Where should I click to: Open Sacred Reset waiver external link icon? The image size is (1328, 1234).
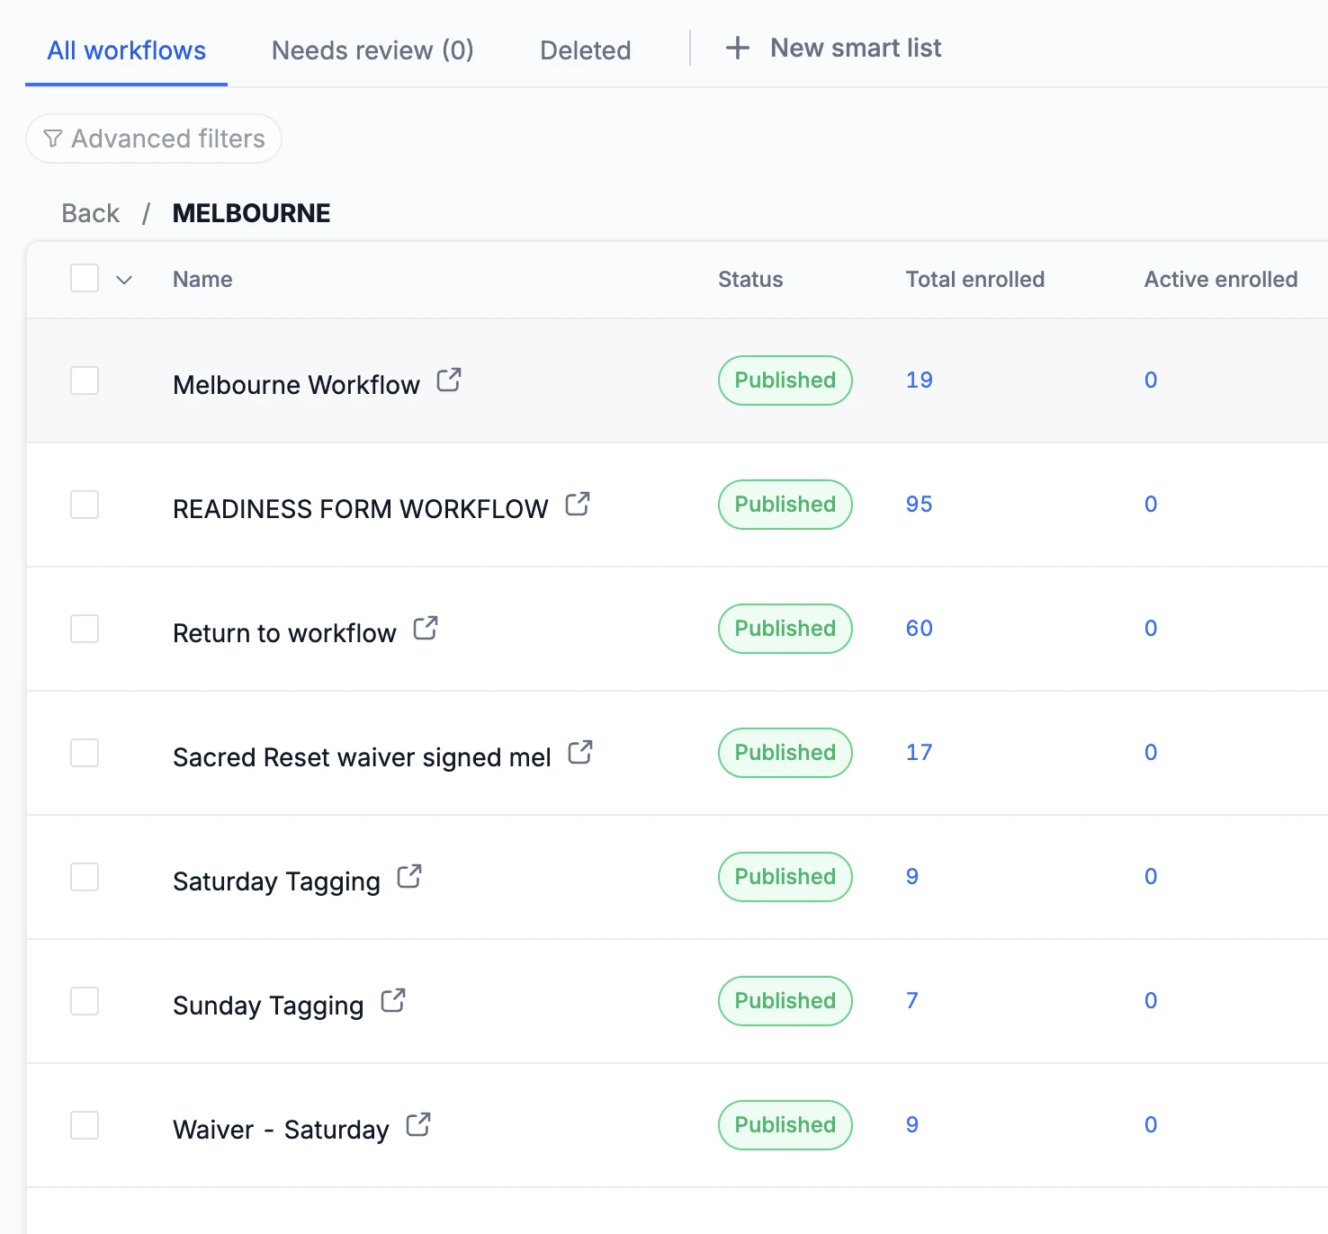click(580, 753)
